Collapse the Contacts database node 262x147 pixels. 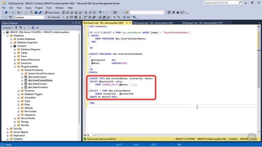(11, 46)
